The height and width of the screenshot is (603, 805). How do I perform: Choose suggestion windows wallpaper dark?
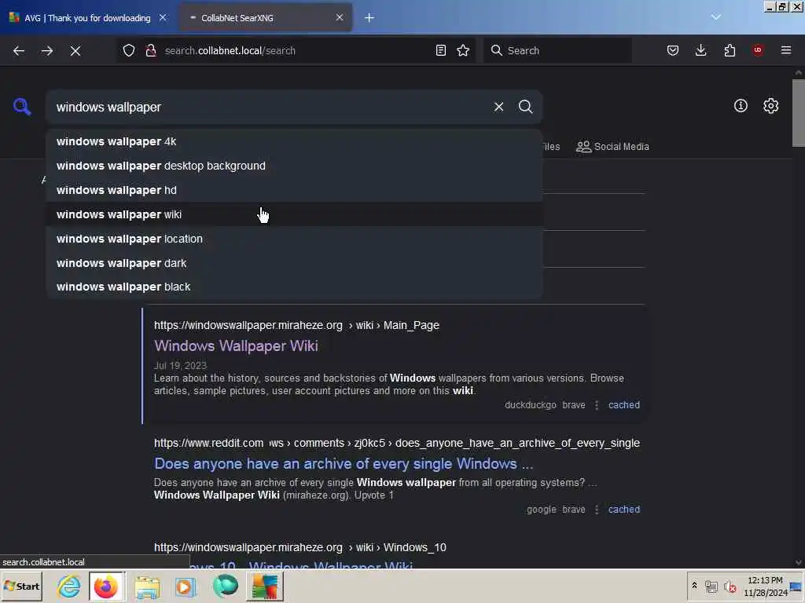click(x=294, y=263)
